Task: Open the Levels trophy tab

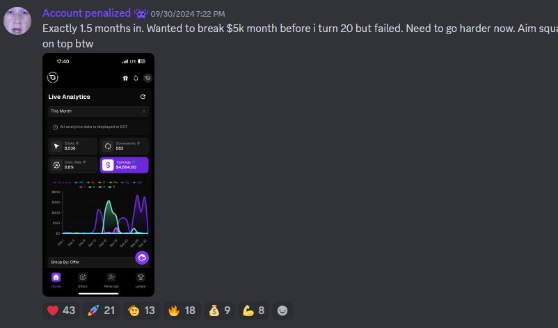Action: [141, 280]
